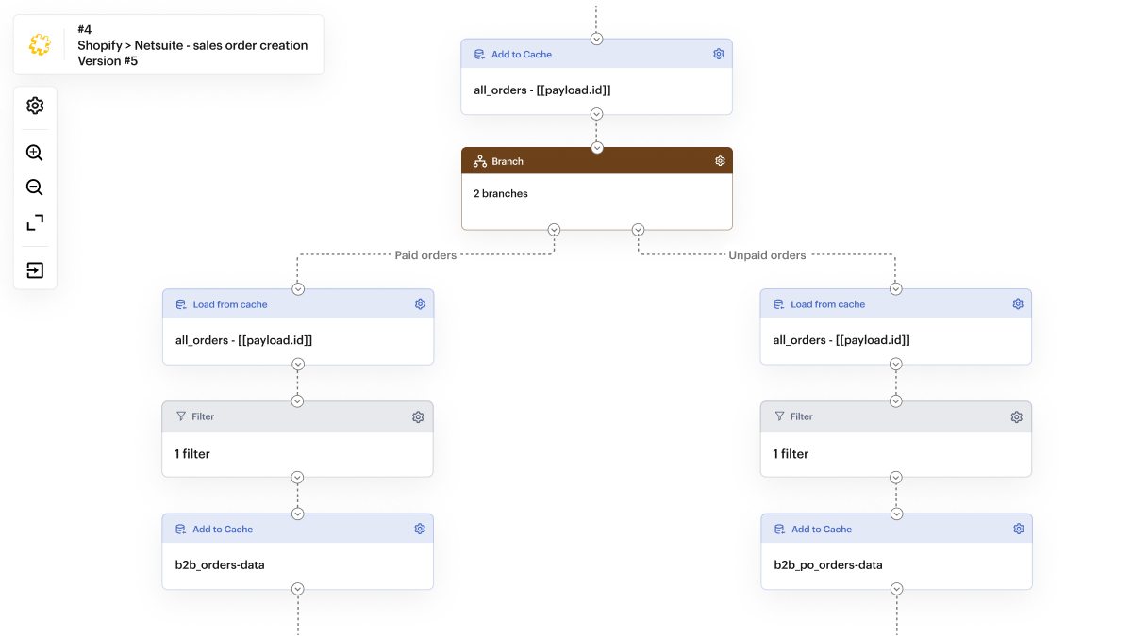Click the chevron above Unpaid orders Load from cache
The image size is (1132, 636).
[x=895, y=288]
